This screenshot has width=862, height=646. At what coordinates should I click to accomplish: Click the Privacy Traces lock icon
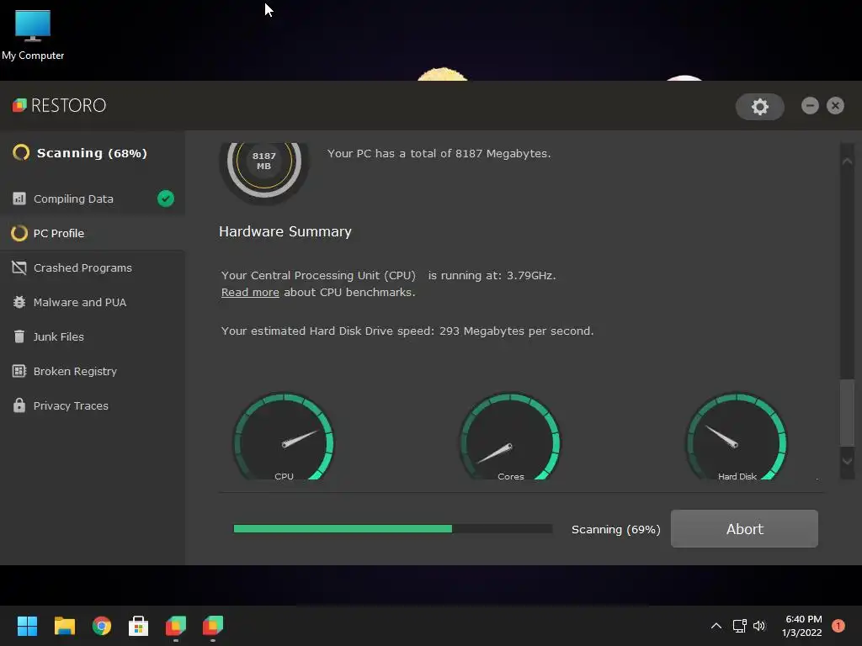tap(19, 405)
